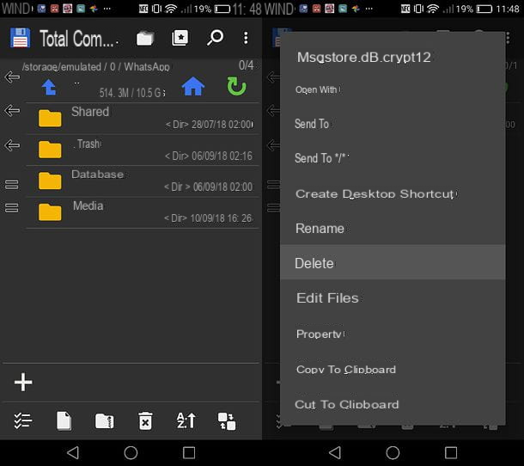Tap the battery indicator on right screen

click(x=484, y=9)
